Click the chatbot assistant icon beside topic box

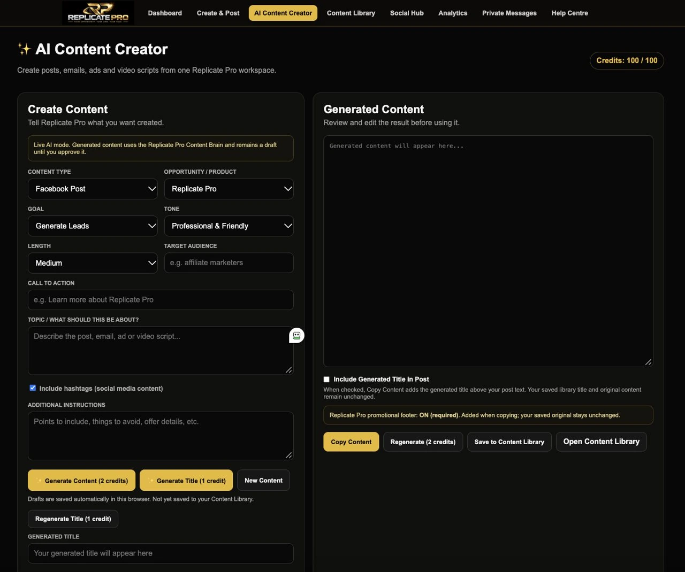296,336
